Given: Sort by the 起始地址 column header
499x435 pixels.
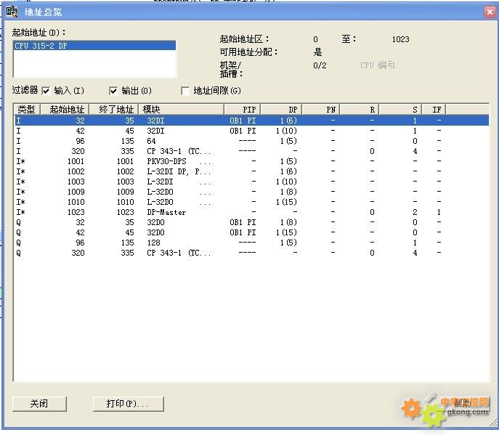Looking at the screenshot, I should (x=63, y=109).
